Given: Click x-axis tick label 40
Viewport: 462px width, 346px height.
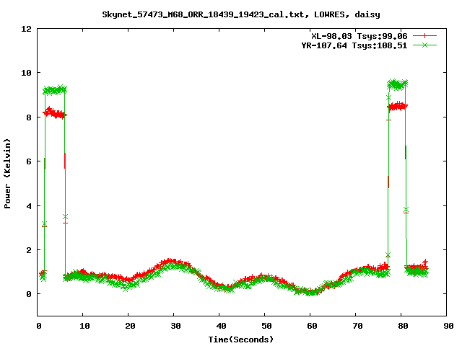Looking at the screenshot, I should point(221,326).
